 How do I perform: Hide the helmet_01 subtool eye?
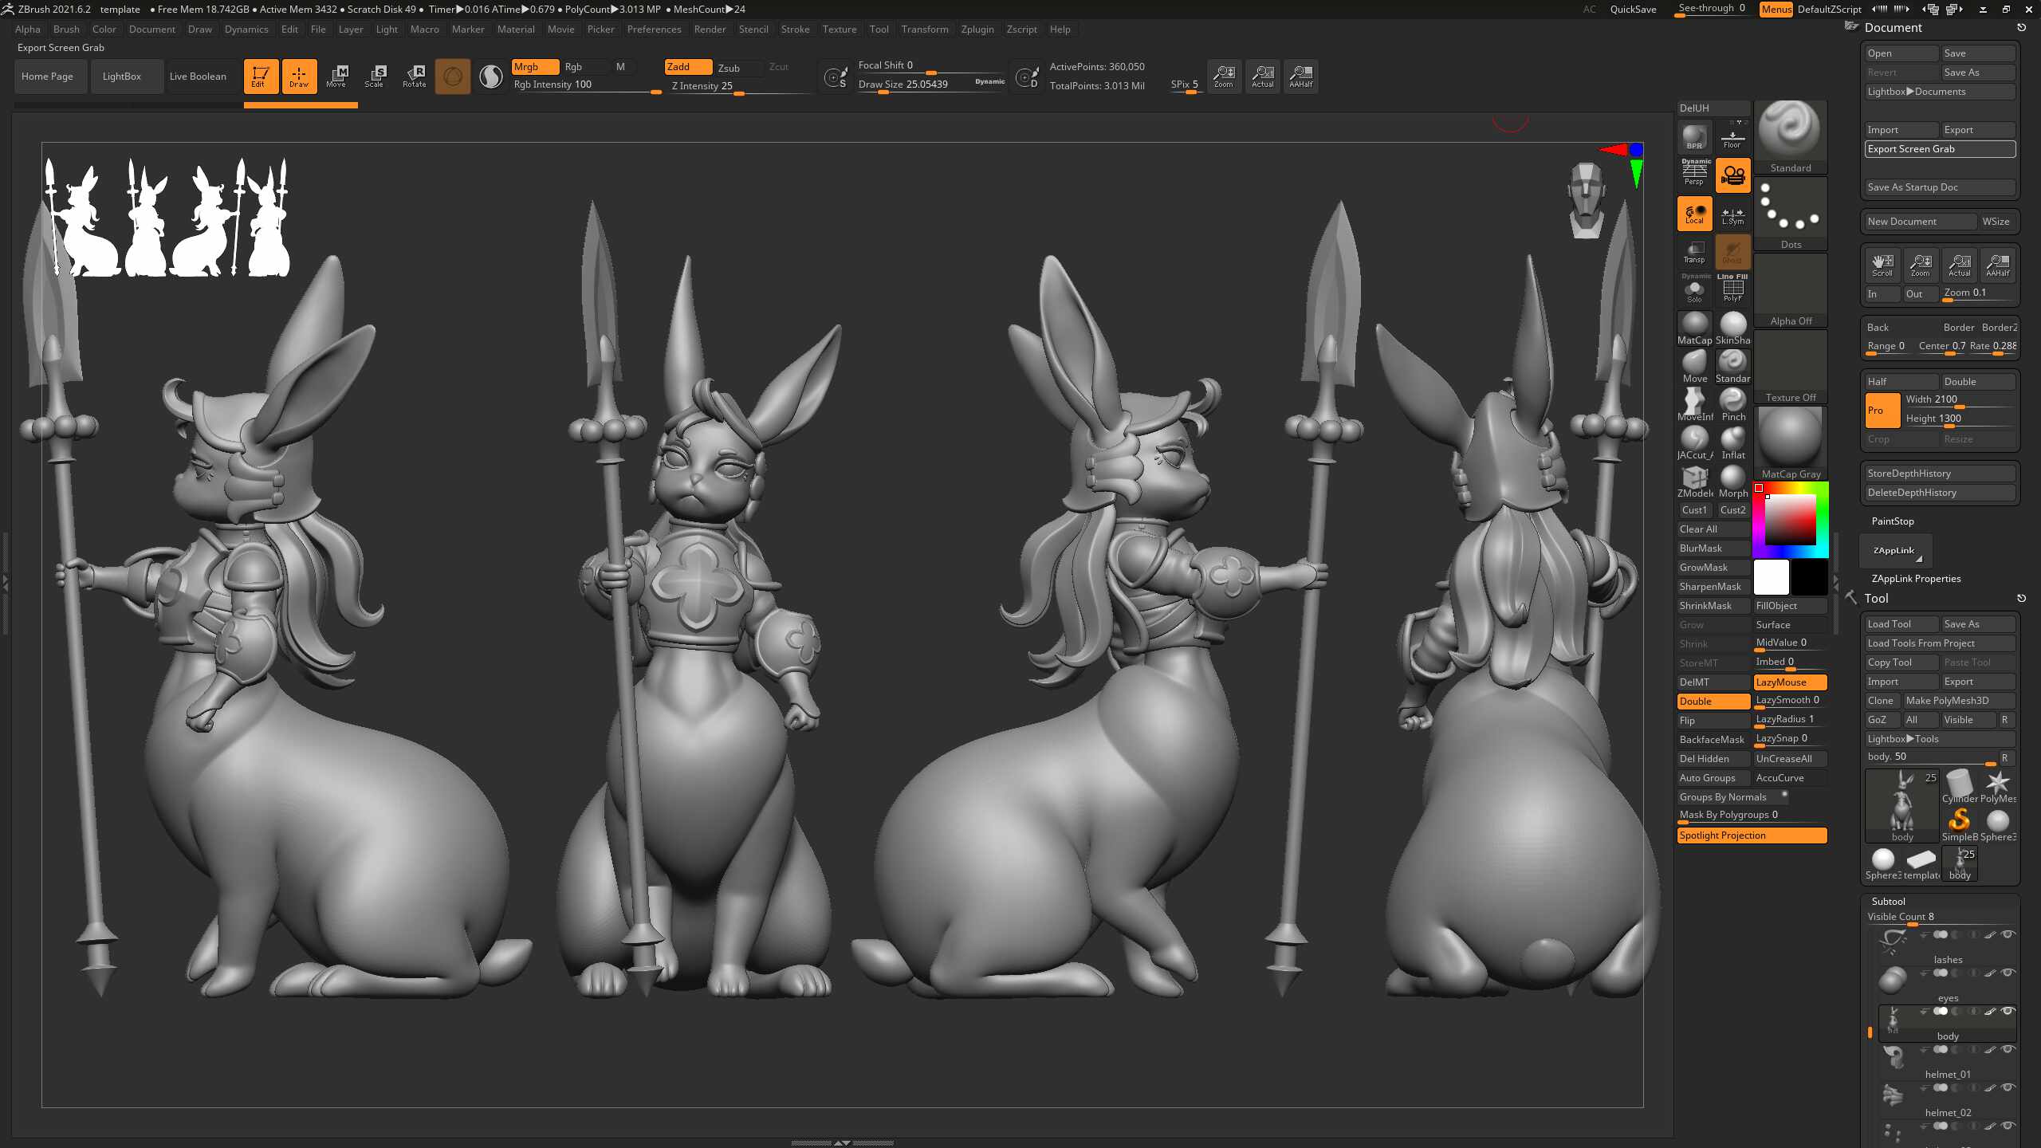tap(2008, 1049)
